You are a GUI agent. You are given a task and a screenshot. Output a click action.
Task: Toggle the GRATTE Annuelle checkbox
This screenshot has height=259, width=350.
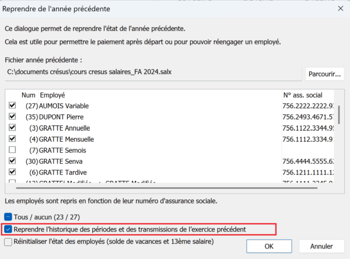[13, 128]
